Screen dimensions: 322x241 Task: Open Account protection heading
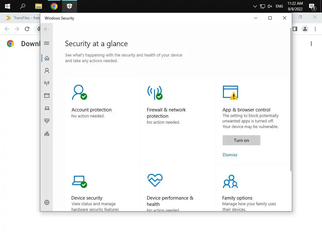[92, 110]
